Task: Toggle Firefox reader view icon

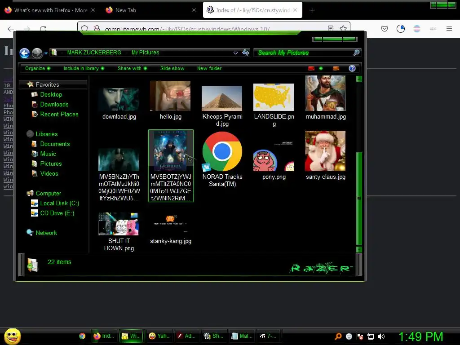Action: pyautogui.click(x=331, y=28)
